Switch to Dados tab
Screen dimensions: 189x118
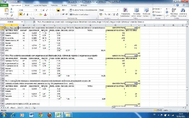click(x=64, y=5)
